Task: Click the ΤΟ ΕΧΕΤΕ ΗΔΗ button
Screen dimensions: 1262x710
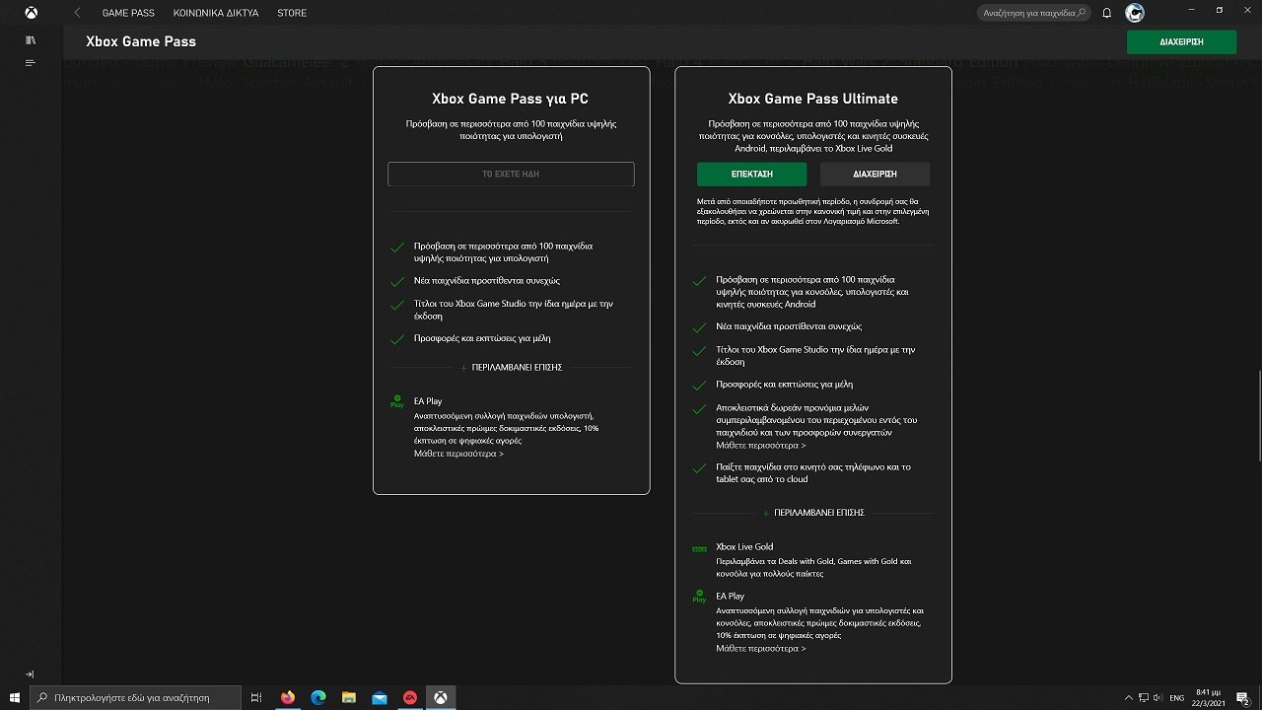Action: 511,174
